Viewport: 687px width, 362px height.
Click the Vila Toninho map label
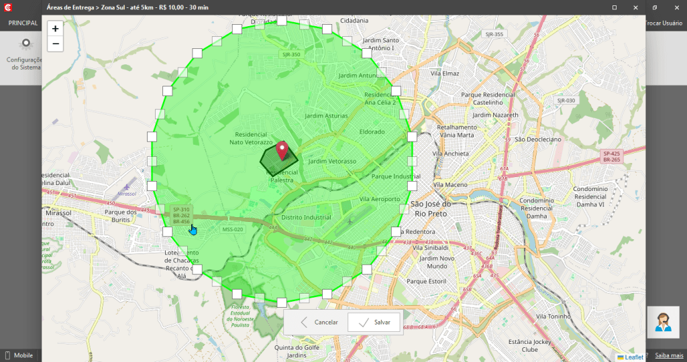tap(553, 316)
